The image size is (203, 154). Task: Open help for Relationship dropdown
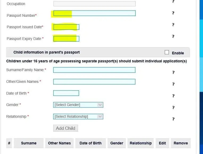coord(173,119)
